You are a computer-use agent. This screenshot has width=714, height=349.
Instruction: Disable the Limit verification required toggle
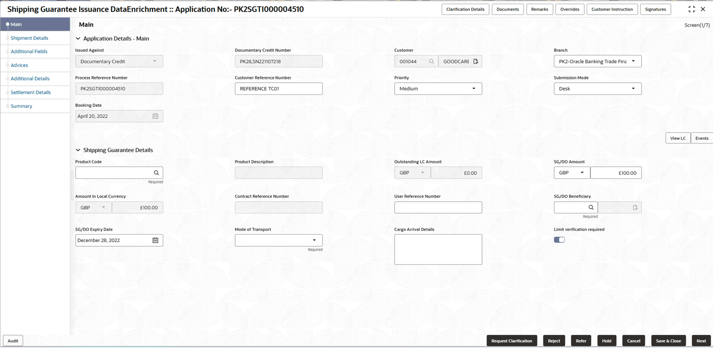point(559,239)
